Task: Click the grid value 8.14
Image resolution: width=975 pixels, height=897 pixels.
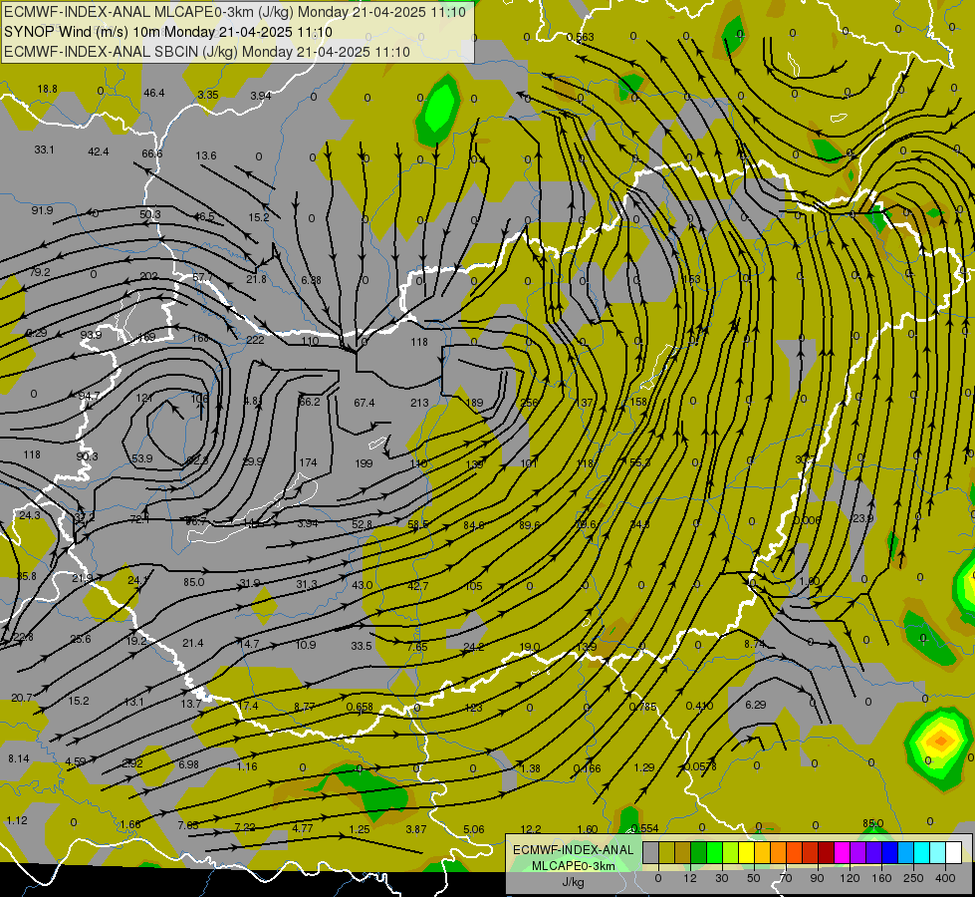Action: 19,758
